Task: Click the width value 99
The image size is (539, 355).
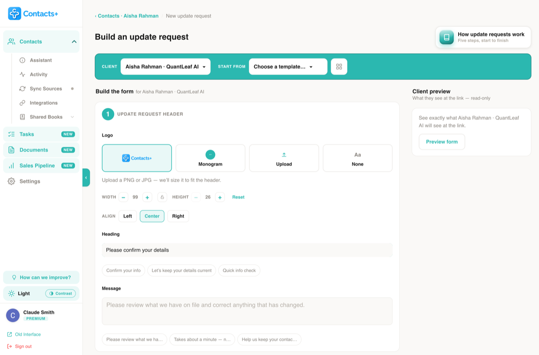Action: pos(135,197)
